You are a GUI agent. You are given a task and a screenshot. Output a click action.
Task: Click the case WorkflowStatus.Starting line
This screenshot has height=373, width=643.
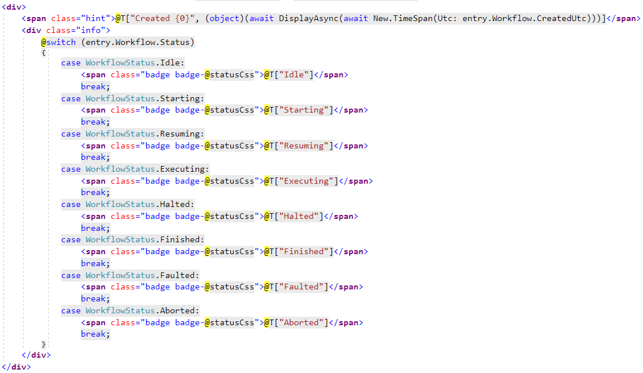pos(132,98)
